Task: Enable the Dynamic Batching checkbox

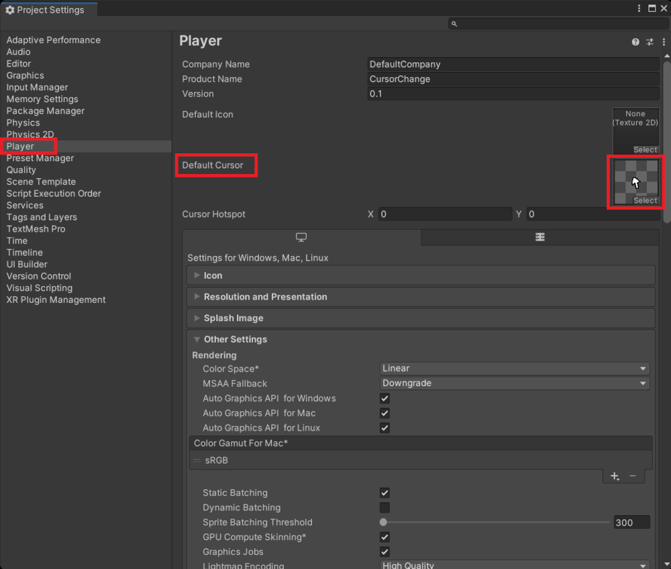Action: pos(384,508)
